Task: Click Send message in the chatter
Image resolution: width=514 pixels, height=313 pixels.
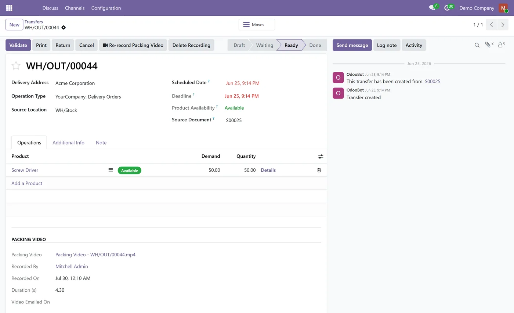Action: [352, 45]
